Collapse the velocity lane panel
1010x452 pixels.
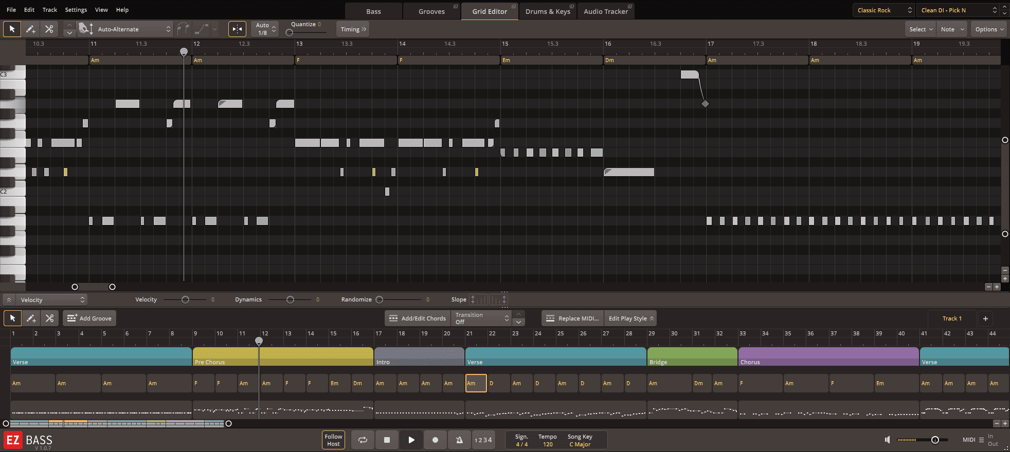(9, 300)
